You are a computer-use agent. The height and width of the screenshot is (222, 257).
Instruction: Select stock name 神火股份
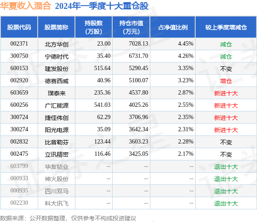click(x=57, y=179)
